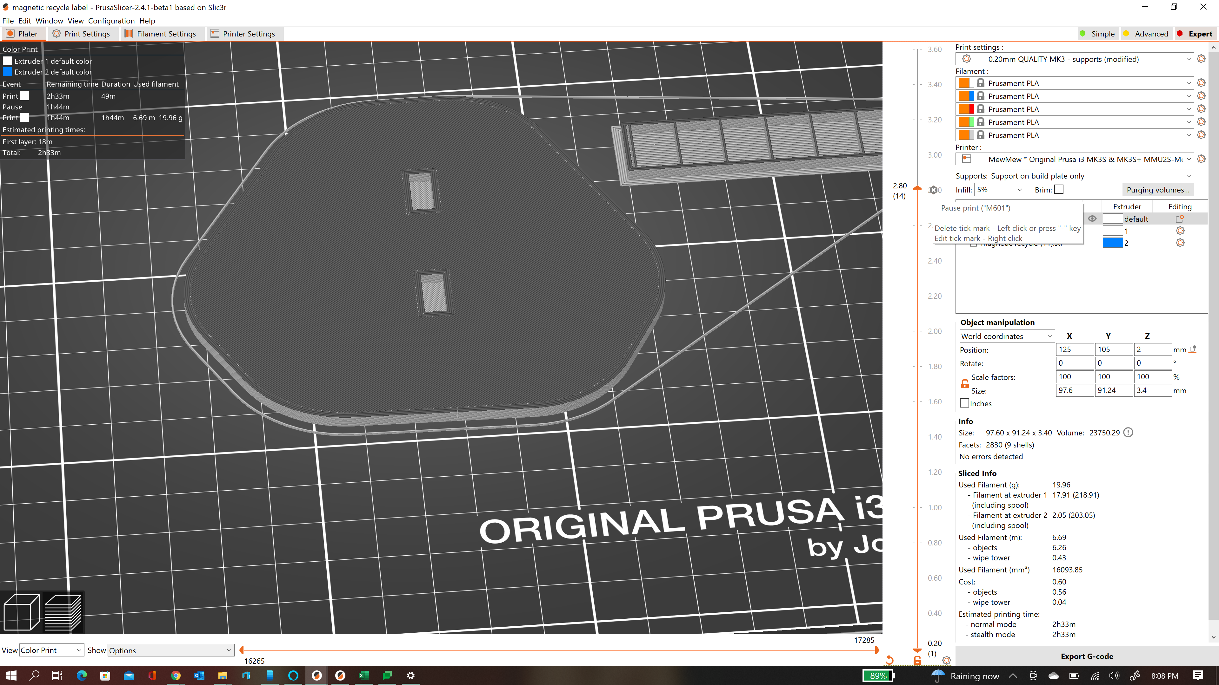The image size is (1219, 685).
Task: Open printer settings gear beside MewMew printer
Action: click(x=1202, y=159)
